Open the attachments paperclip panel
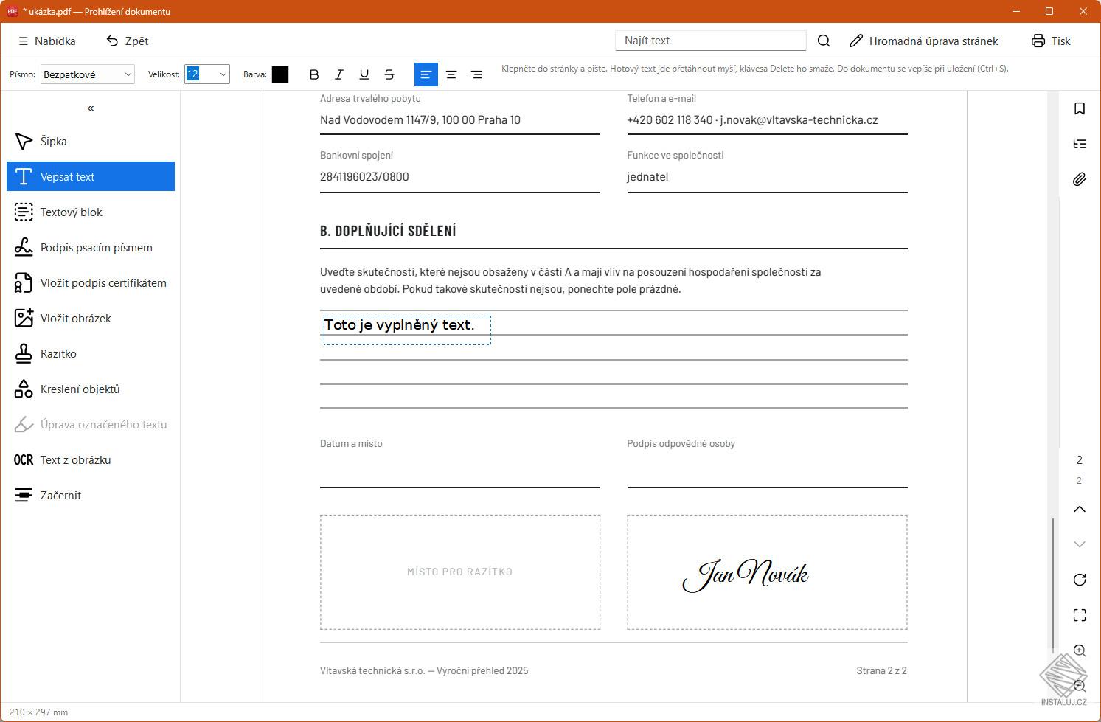This screenshot has height=722, width=1101. pos(1080,179)
